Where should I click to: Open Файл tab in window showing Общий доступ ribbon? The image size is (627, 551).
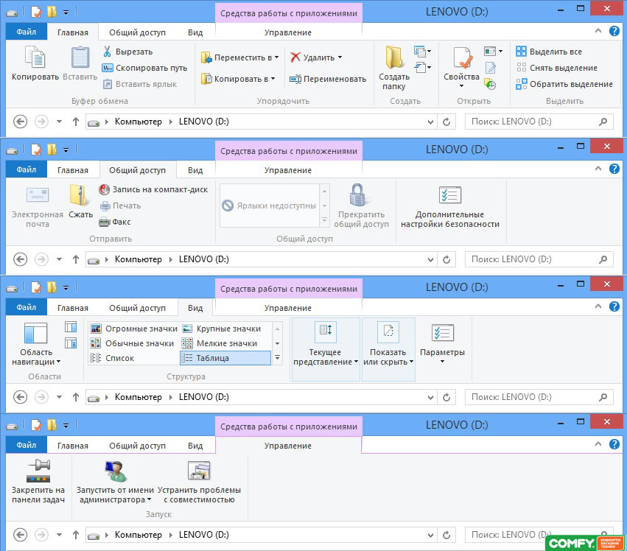pyautogui.click(x=27, y=169)
